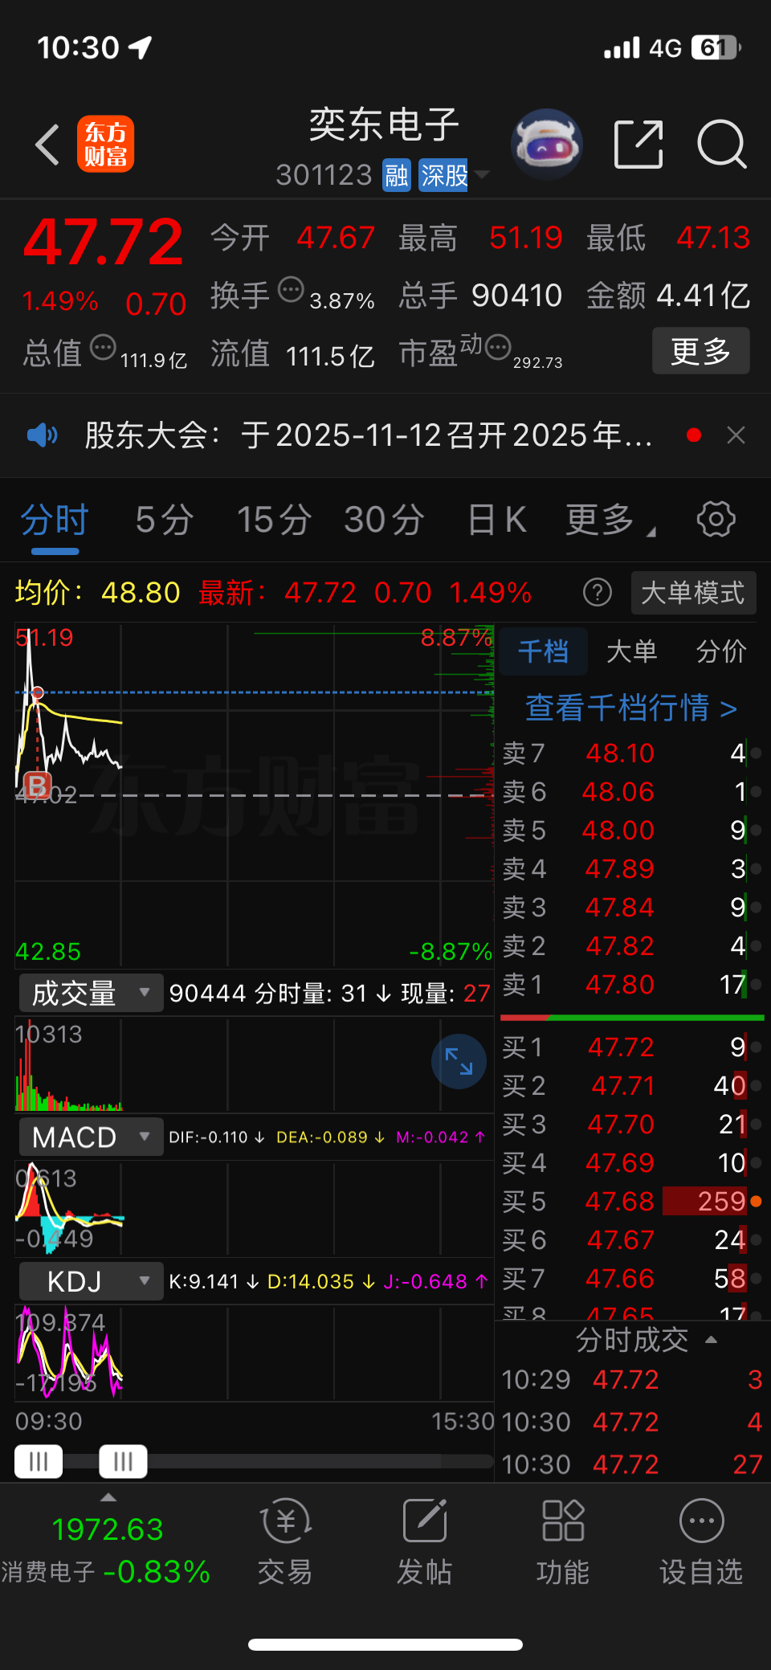This screenshot has width=771, height=1670.
Task: Tap the speaker announcement icon
Action: click(x=42, y=435)
